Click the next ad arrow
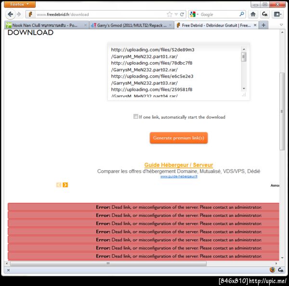Image resolution: width=289 pixels, height=286 pixels. click(x=65, y=185)
